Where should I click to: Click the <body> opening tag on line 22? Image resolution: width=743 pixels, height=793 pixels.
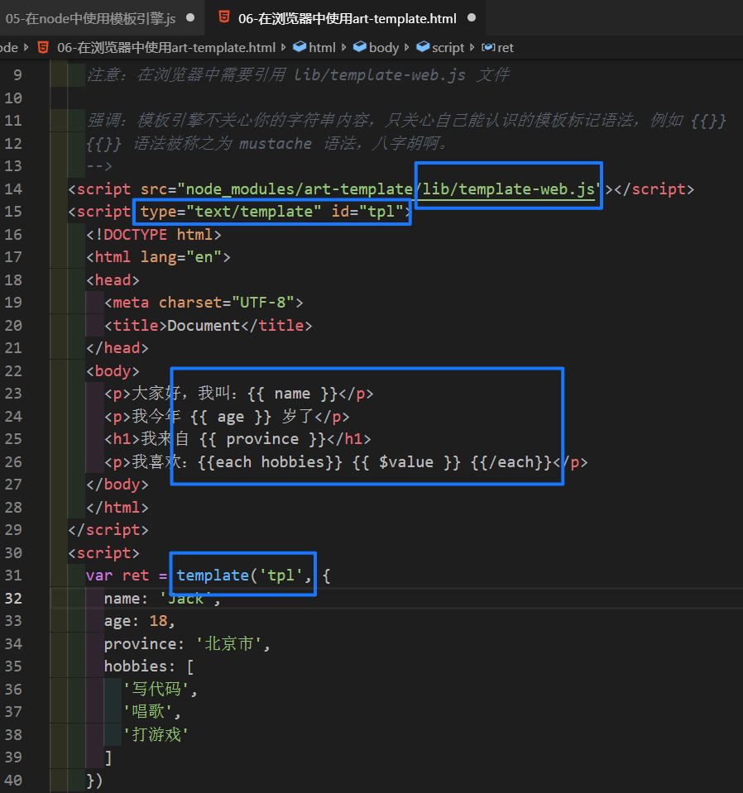click(113, 371)
